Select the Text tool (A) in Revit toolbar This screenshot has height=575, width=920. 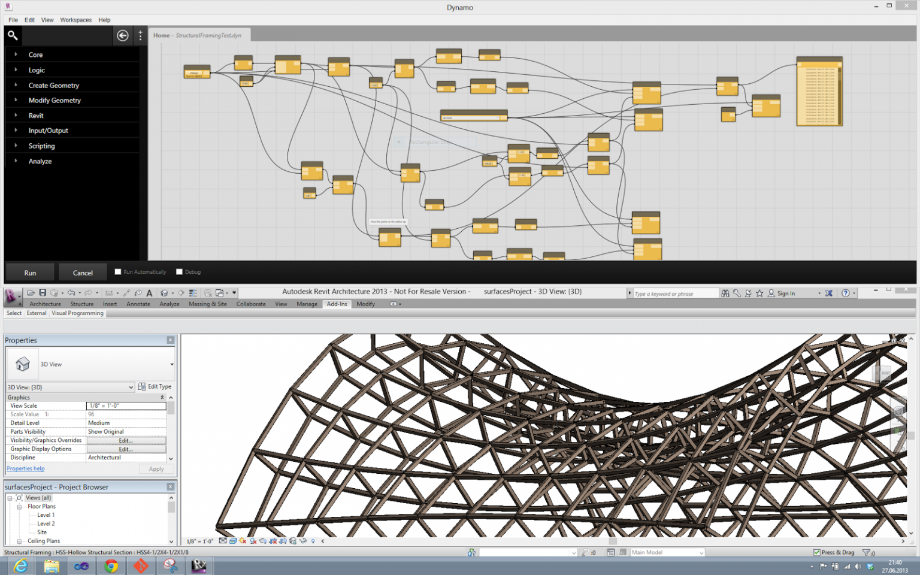coord(149,293)
